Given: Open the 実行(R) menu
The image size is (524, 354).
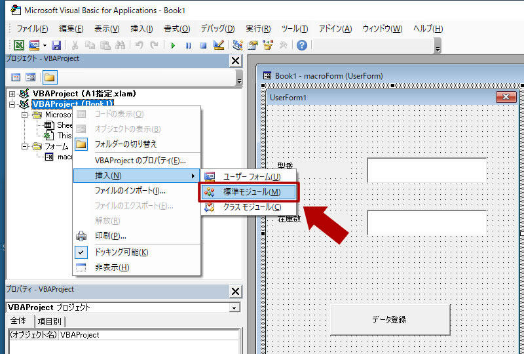Looking at the screenshot, I should pos(258,29).
